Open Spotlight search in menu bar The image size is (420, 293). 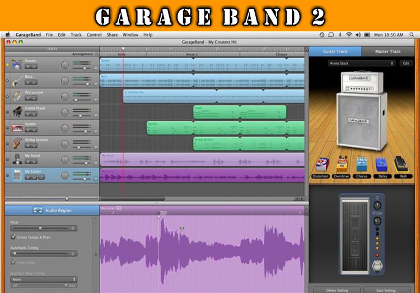(412, 35)
